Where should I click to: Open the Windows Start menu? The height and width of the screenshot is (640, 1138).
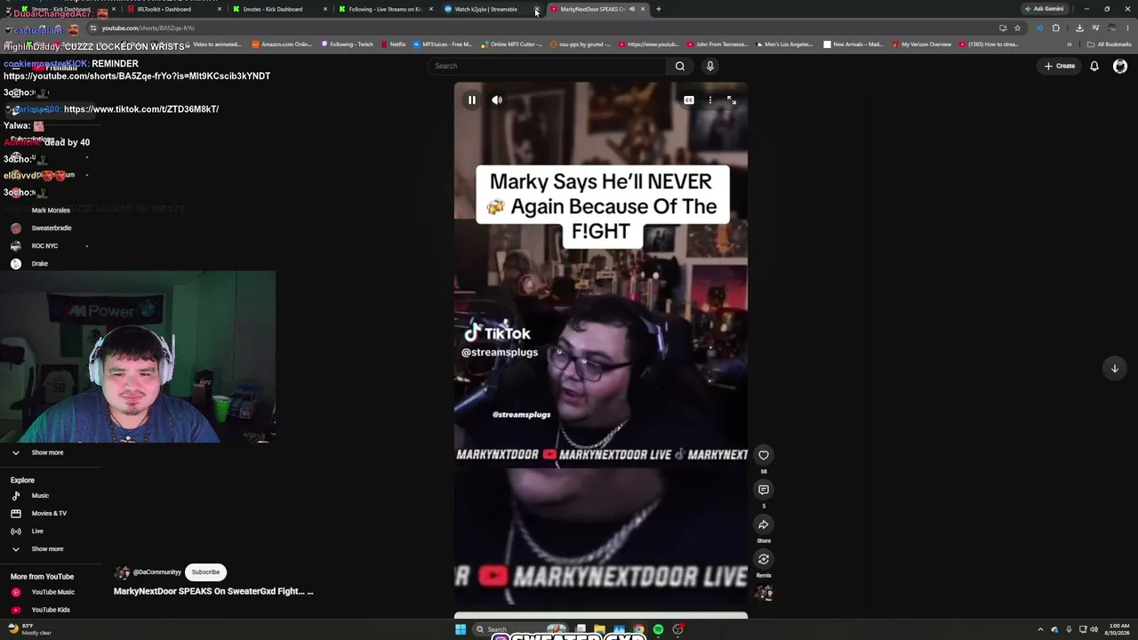461,630
